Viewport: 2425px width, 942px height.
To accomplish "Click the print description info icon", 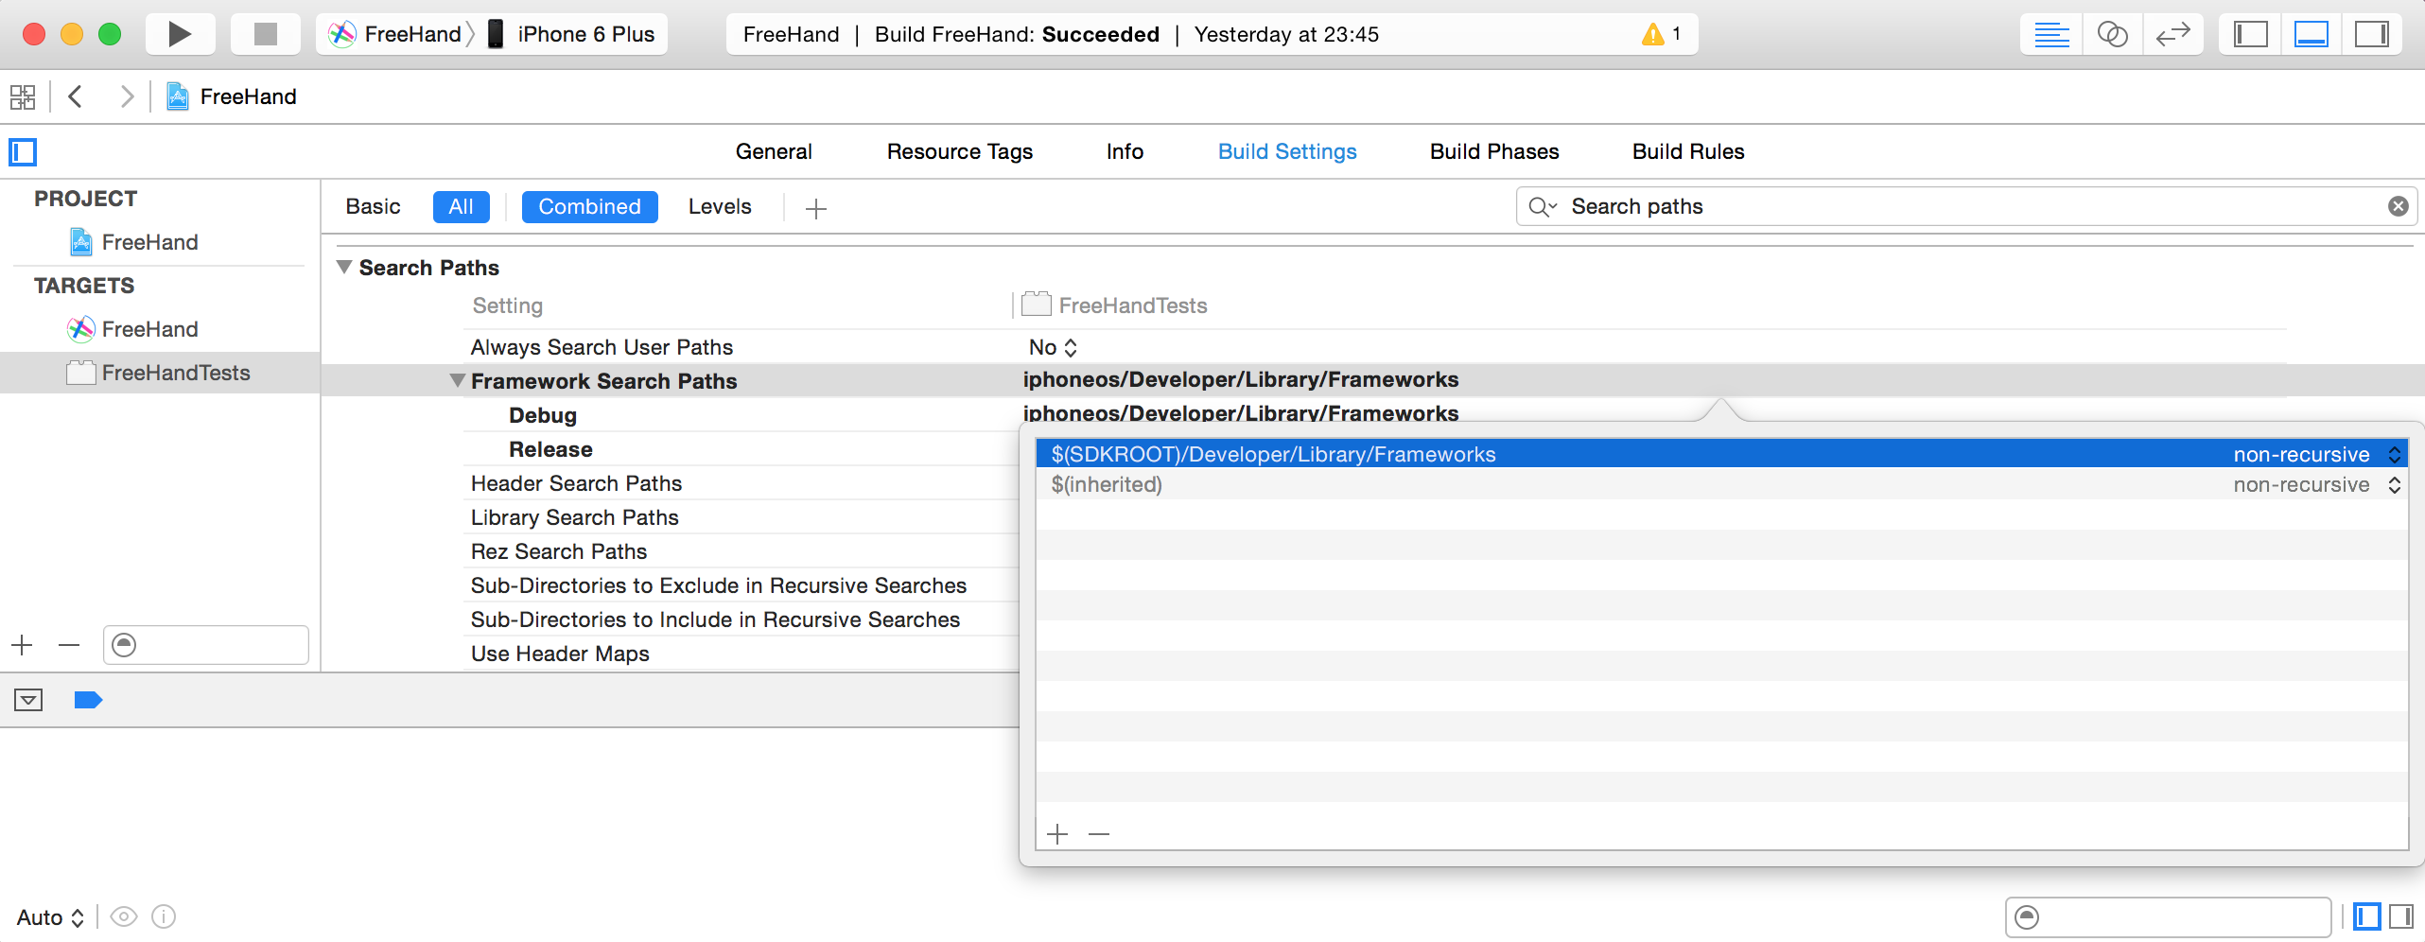I will (x=164, y=916).
